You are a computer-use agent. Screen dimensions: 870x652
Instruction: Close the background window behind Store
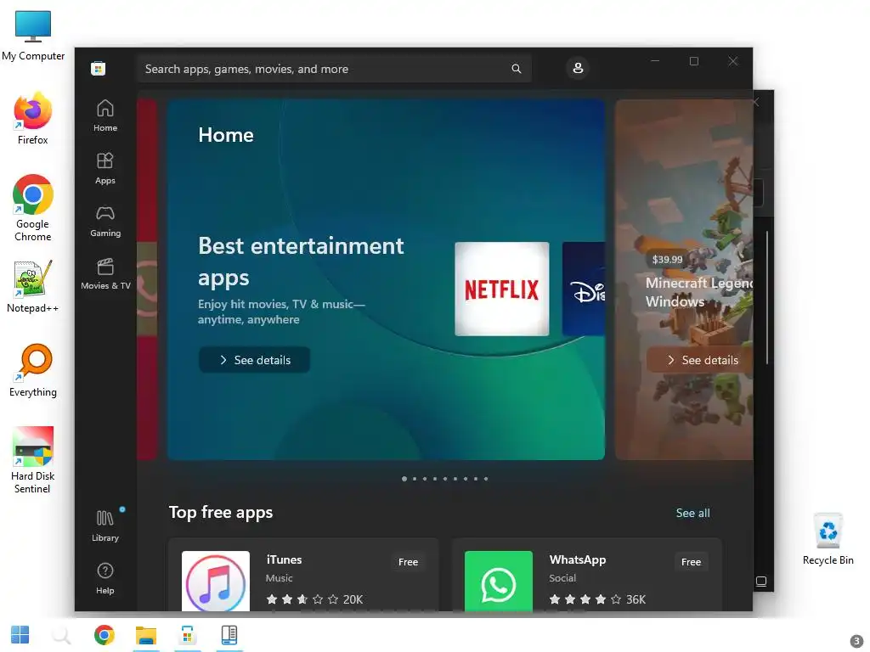(755, 102)
